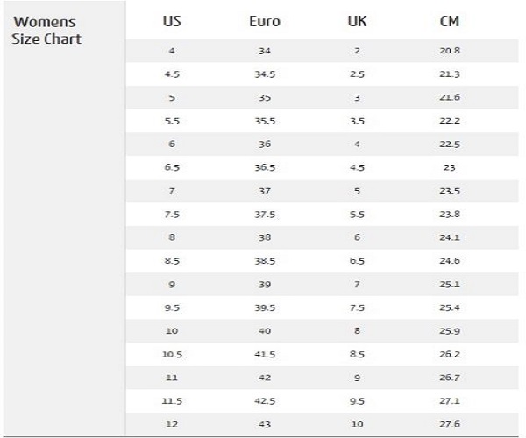Select Euro size 35.5 cell
The image size is (526, 438).
tap(265, 121)
